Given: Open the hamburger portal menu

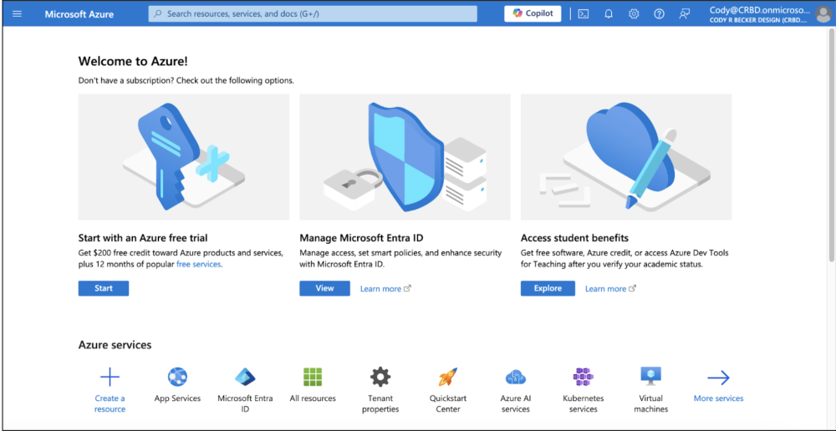Looking at the screenshot, I should click(17, 14).
